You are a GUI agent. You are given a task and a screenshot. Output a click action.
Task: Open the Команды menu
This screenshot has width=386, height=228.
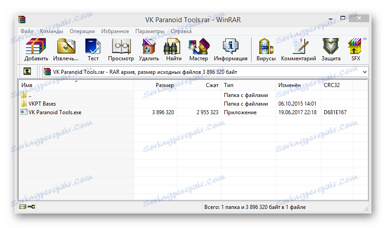click(x=51, y=31)
